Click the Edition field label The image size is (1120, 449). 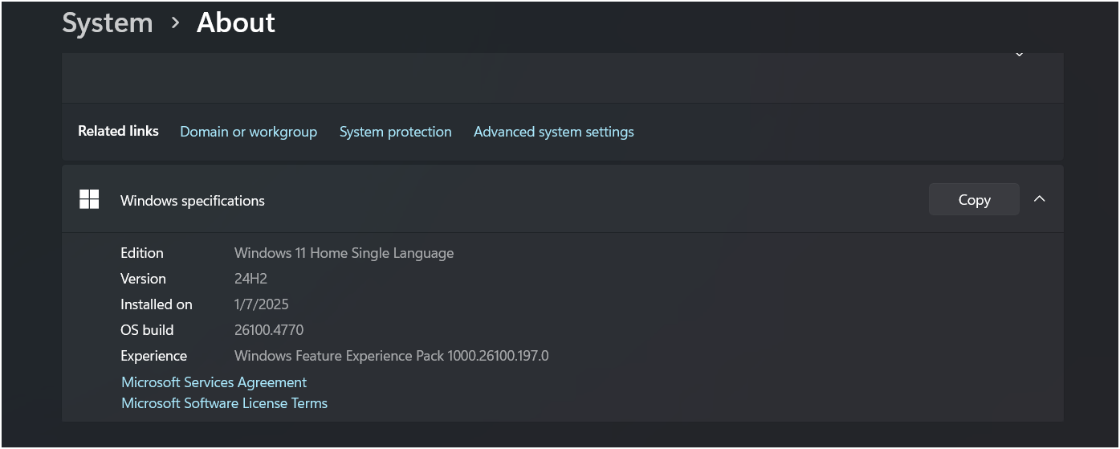tap(142, 253)
